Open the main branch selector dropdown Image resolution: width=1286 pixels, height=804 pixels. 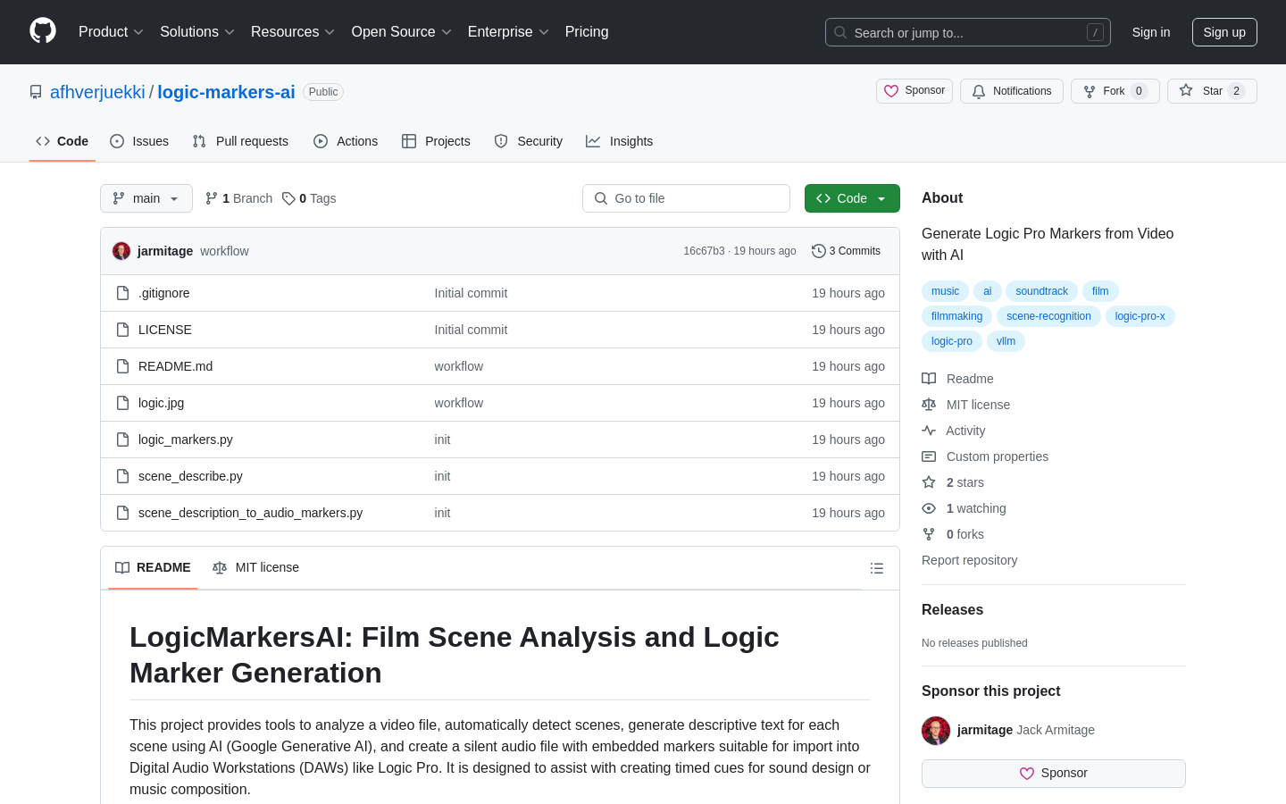coord(146,198)
